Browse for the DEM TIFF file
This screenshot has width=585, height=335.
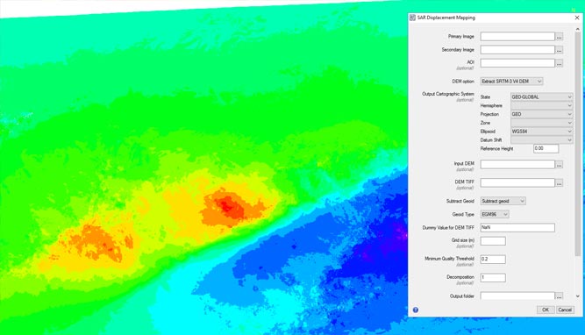(x=559, y=183)
